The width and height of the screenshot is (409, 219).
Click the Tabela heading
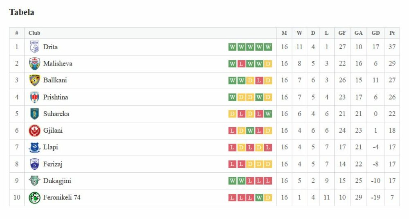[22, 12]
